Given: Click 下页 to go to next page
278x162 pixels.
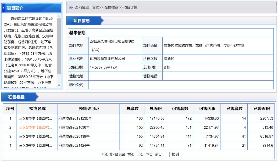Looking at the screenshot, I should click(149, 155).
